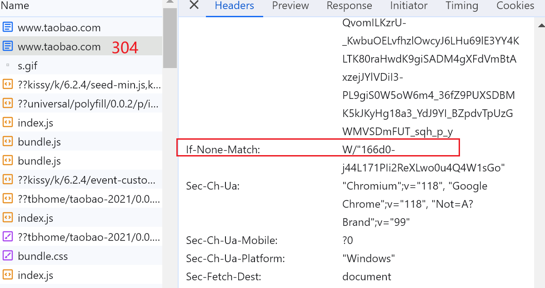Screen dimensions: 545x288
Task: Close the request details panel
Action: pos(194,5)
